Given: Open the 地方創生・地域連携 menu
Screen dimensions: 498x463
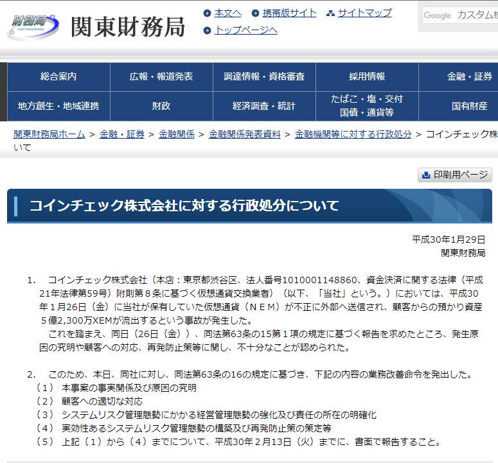Looking at the screenshot, I should pyautogui.click(x=58, y=107).
